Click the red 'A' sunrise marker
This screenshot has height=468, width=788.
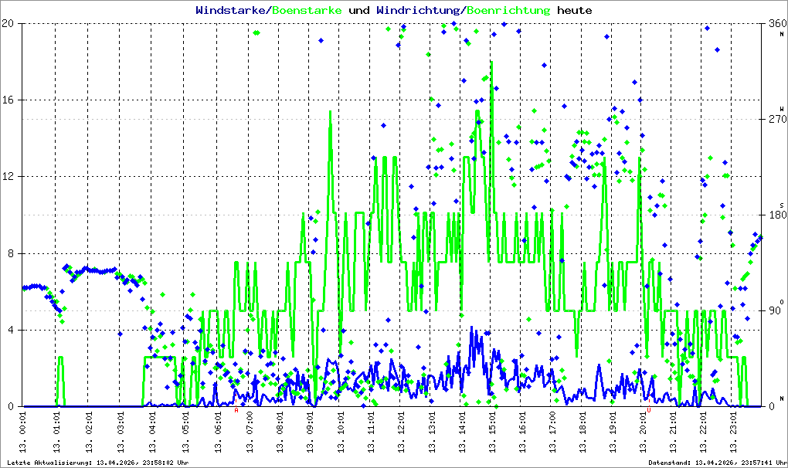tap(236, 410)
